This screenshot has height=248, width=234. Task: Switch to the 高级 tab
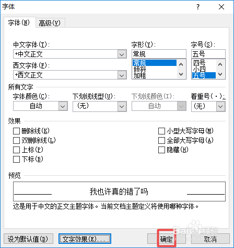point(50,23)
